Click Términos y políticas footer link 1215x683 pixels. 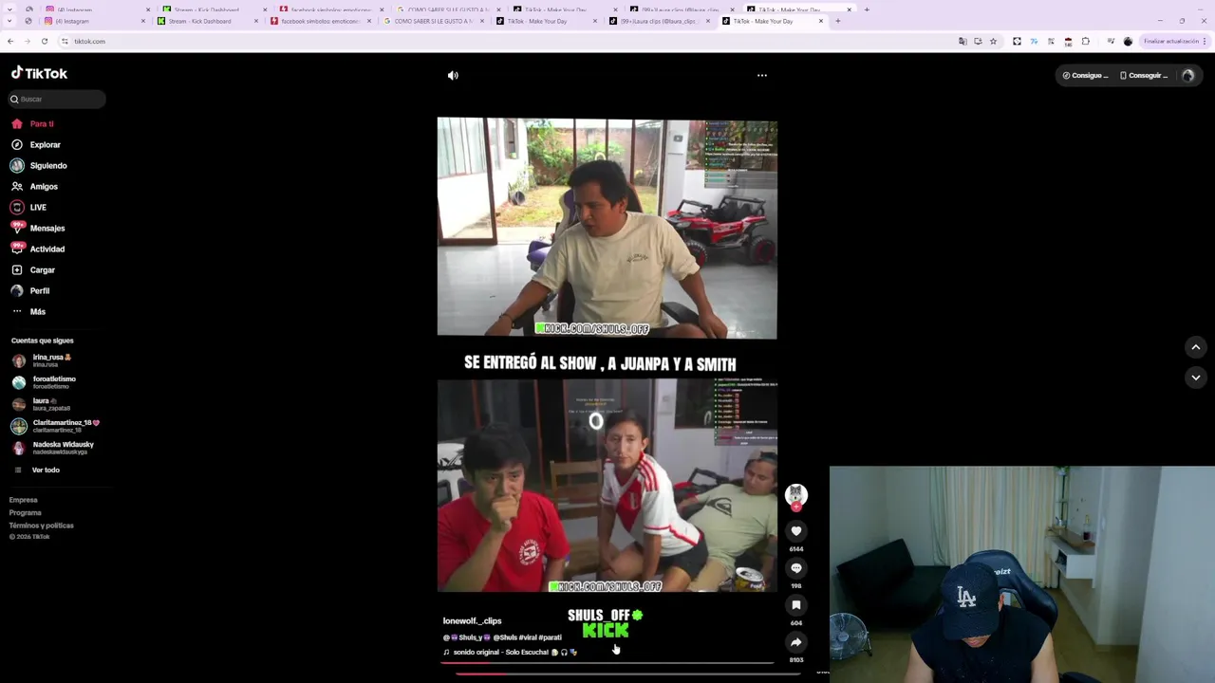(42, 526)
